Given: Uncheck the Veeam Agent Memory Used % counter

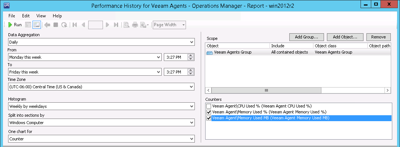Looking at the screenshot, I should pos(209,112).
